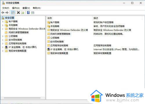The image size is (145, 104).
Task: Expand the 公钥策略 tree node
Action: pos(3,36)
